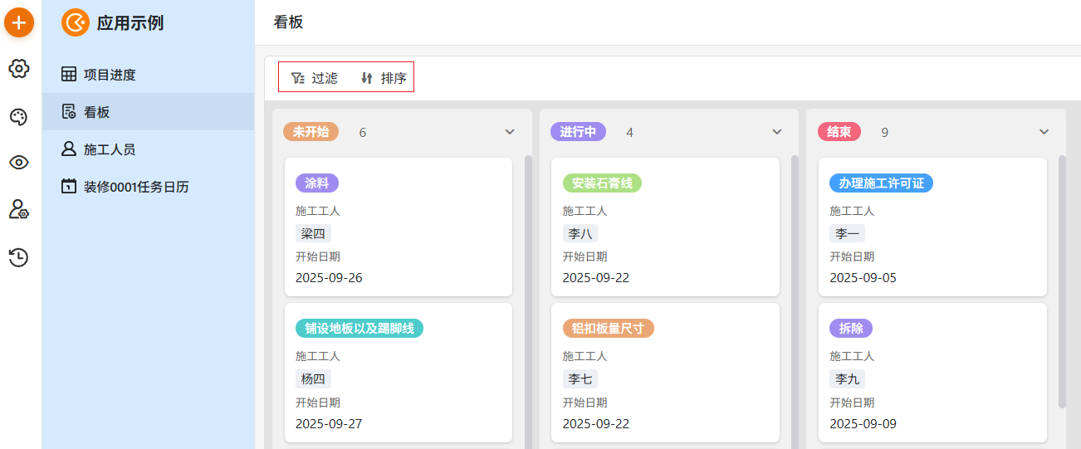
Task: Select 看板 in the sidebar
Action: (x=96, y=112)
